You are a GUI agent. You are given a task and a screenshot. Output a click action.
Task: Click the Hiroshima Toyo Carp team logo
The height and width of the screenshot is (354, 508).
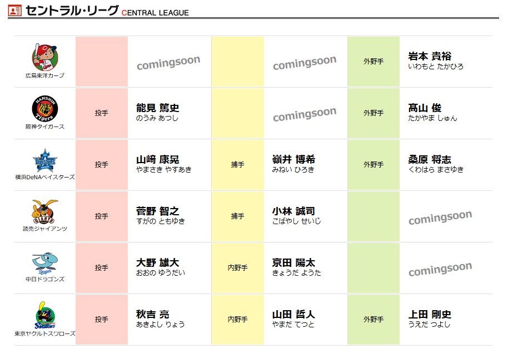pyautogui.click(x=44, y=58)
